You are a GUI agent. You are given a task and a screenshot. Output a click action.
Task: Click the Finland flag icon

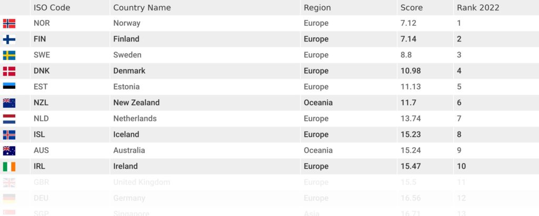click(x=9, y=39)
